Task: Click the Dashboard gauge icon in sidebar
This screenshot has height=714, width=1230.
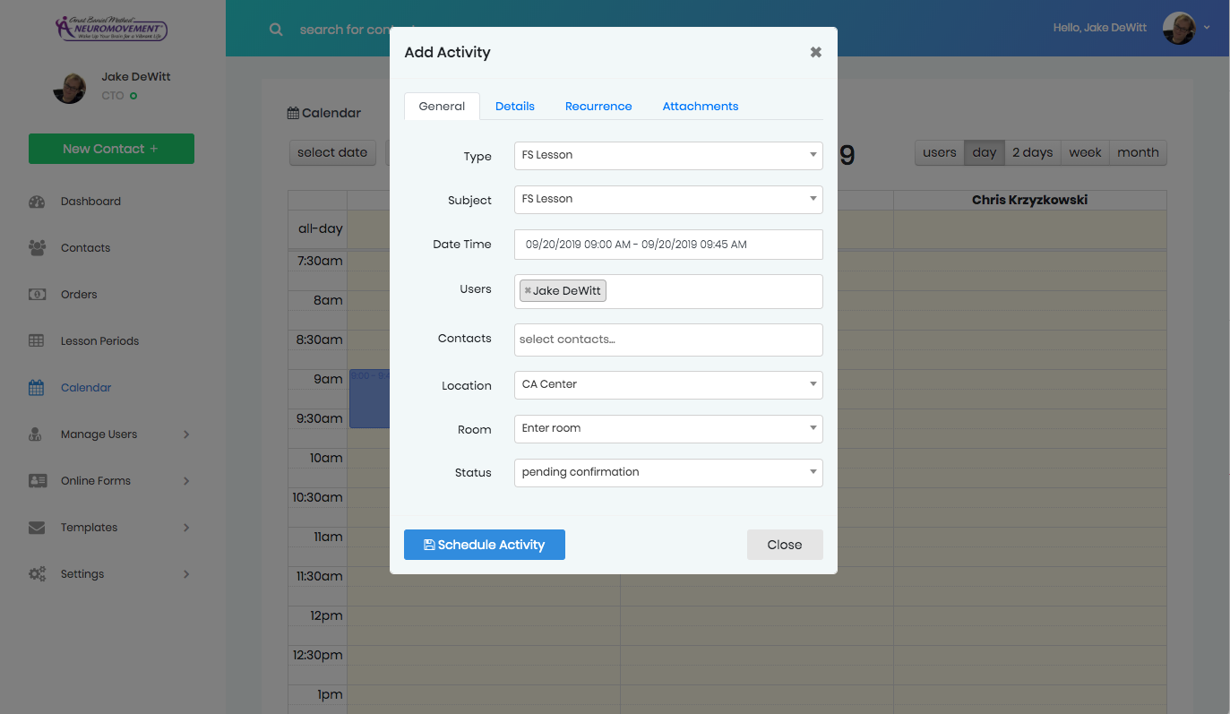Action: pos(37,202)
